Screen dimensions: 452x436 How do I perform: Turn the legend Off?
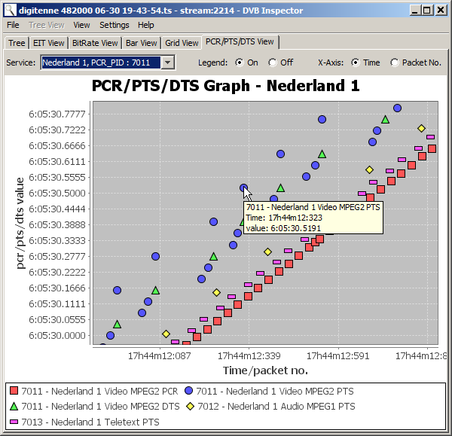pos(273,63)
